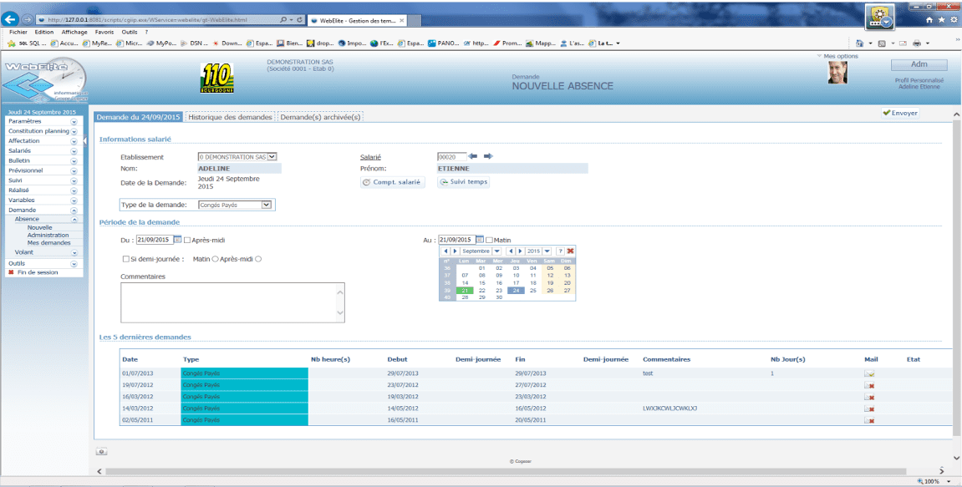The height and width of the screenshot is (487, 962).
Task: Tick the Après-midi checkbox next to the Du date
Action: point(187,240)
